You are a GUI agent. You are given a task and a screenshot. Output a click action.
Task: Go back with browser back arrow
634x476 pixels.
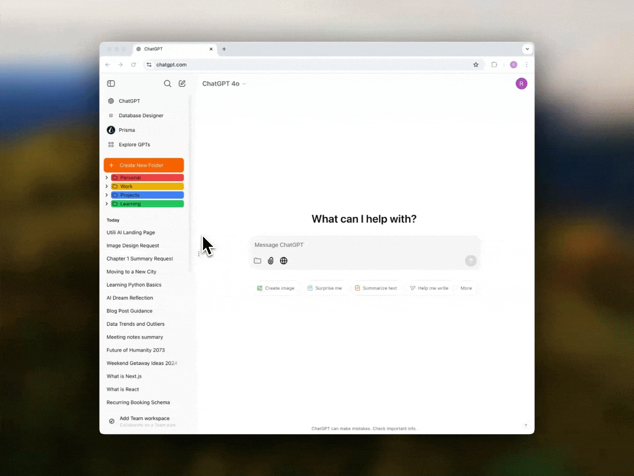tap(107, 64)
